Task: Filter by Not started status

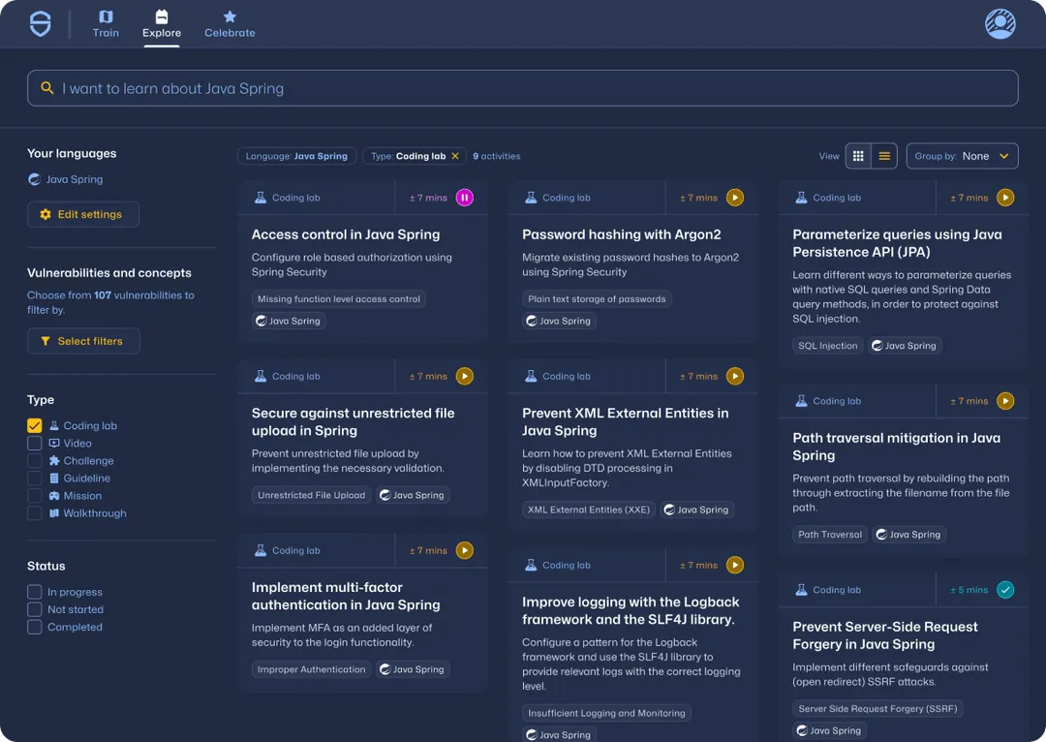Action: (x=35, y=609)
